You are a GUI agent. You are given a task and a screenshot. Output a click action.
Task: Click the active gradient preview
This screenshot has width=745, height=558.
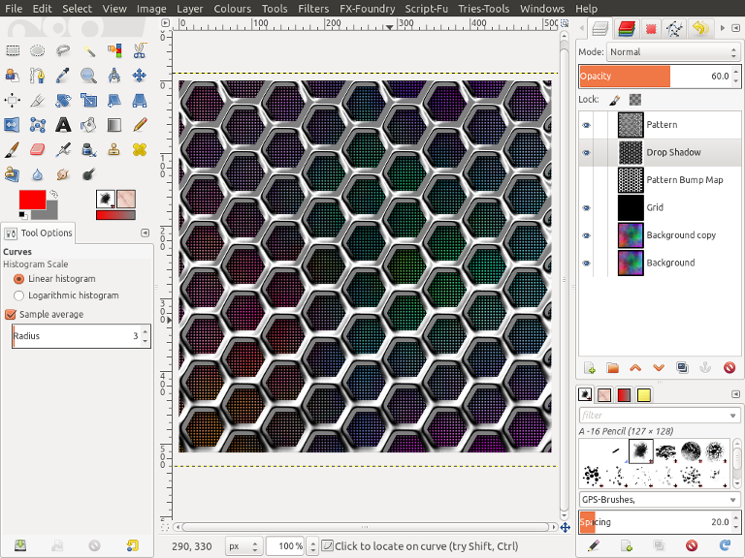[115, 215]
